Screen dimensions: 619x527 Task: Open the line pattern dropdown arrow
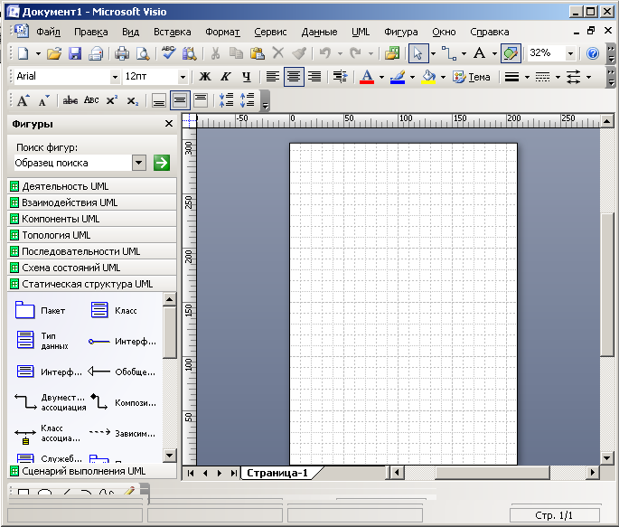pyautogui.click(x=558, y=77)
